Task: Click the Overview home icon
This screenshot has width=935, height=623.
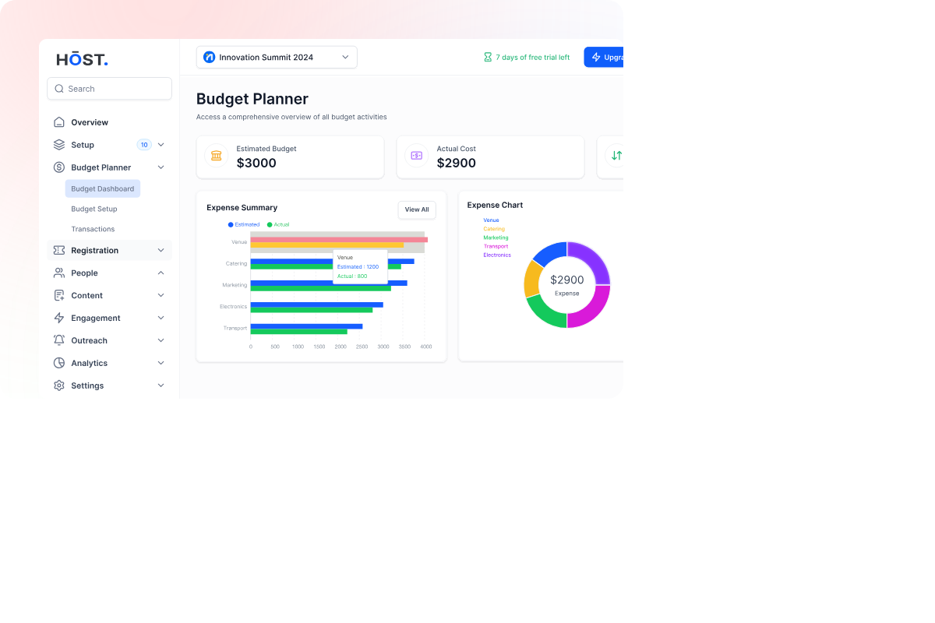Action: tap(59, 122)
